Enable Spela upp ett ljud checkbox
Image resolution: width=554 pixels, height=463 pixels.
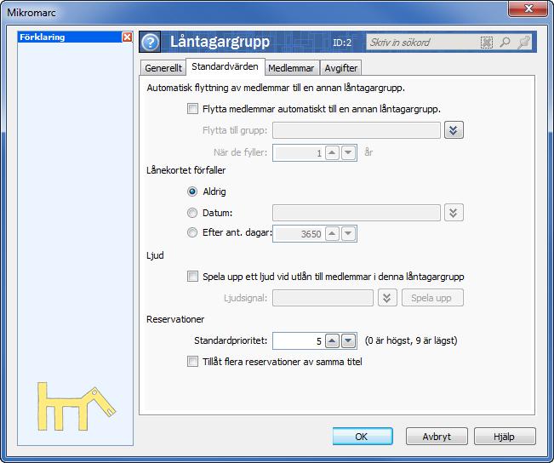[x=192, y=276]
